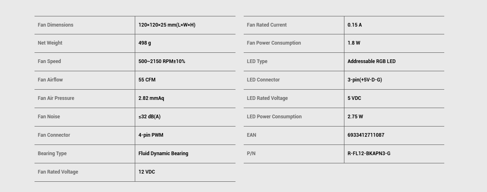Viewport: 487px width, 192px height.
Task: Select the 3-pin(+5V-D-G) LED connector value
Action: click(365, 80)
